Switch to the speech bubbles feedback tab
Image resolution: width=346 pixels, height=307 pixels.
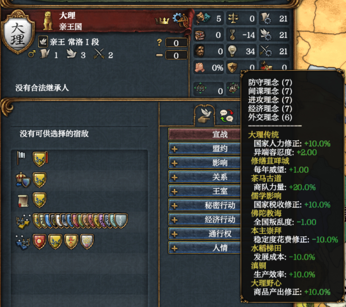pos(227,116)
